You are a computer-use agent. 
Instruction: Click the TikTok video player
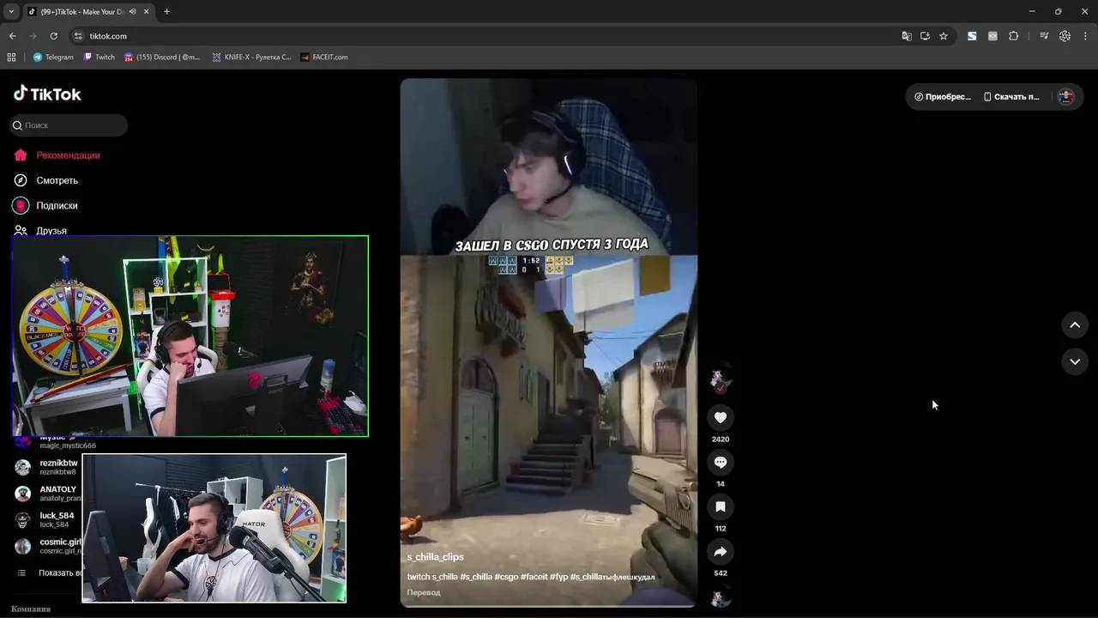549,342
